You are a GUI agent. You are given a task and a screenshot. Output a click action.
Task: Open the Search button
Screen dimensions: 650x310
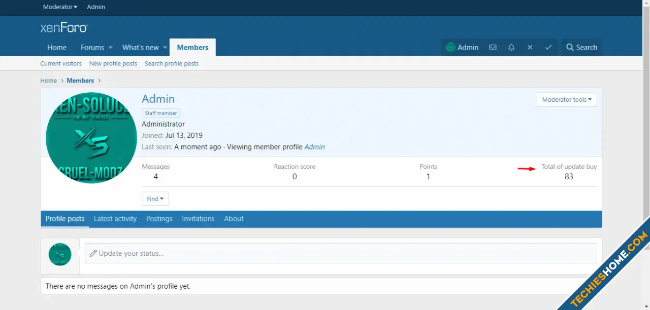tap(581, 48)
